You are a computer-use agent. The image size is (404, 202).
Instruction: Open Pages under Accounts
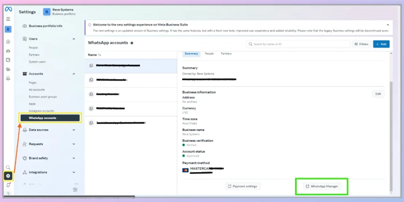(33, 83)
